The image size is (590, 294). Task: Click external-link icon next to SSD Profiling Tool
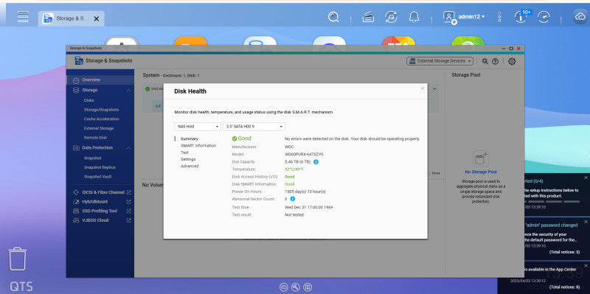click(128, 211)
